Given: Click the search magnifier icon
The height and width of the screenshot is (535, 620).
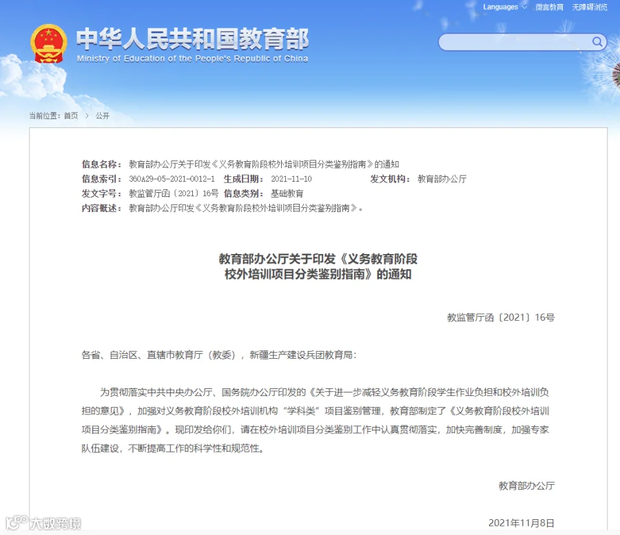Looking at the screenshot, I should [597, 41].
